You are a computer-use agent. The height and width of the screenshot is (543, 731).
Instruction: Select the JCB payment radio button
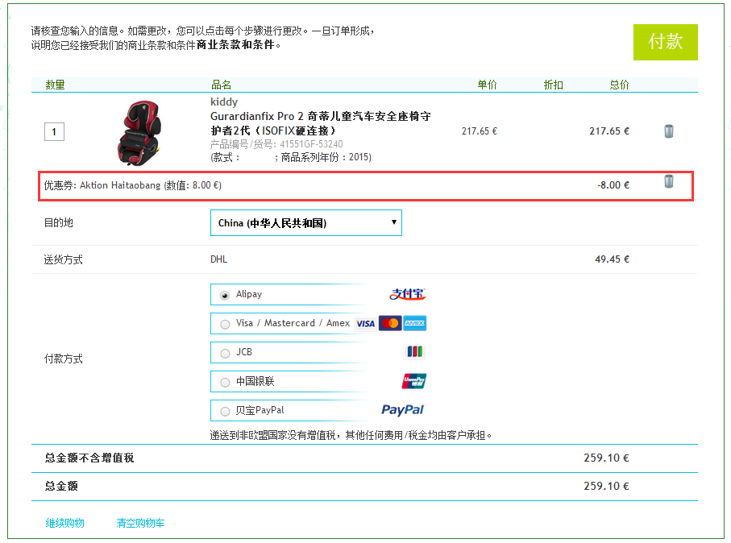pyautogui.click(x=225, y=354)
